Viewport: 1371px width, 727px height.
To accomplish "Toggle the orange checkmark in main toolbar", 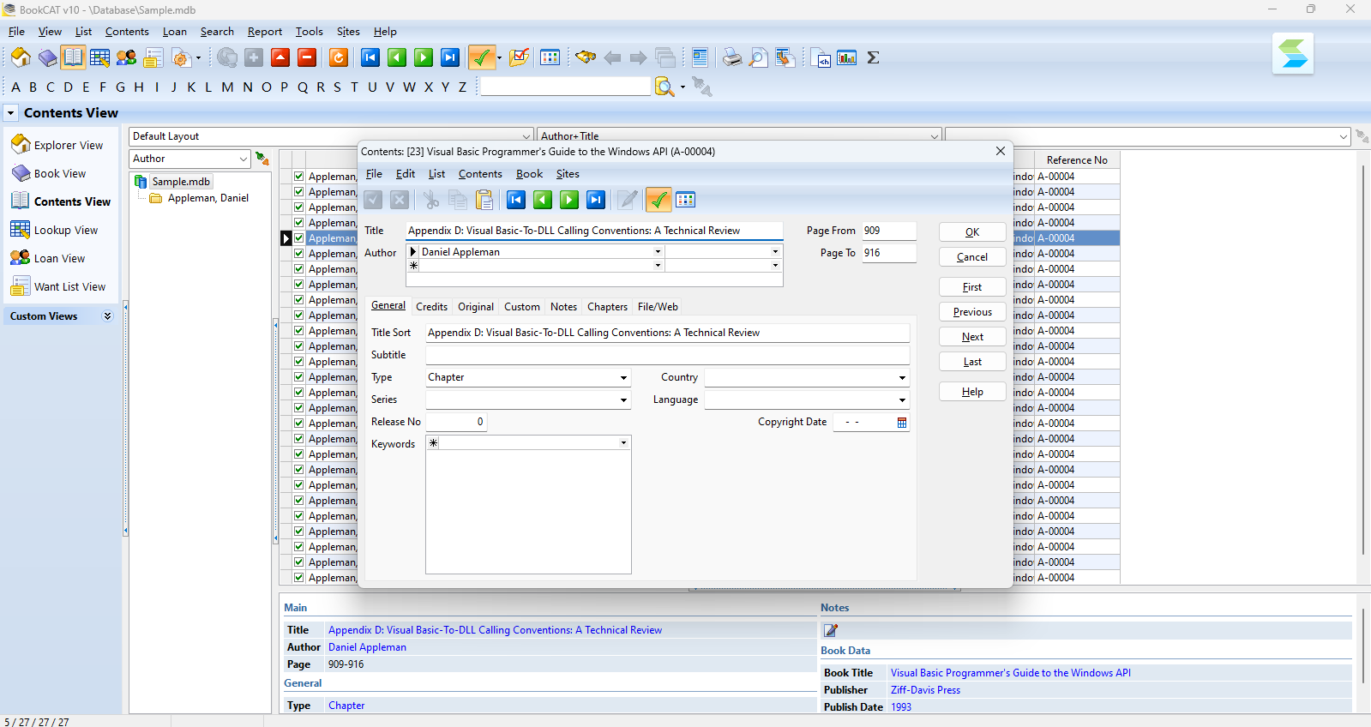I will coord(482,57).
